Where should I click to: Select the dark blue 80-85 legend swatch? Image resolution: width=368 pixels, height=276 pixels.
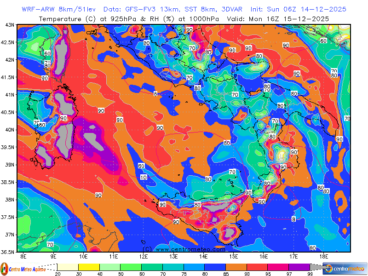[x=215, y=267]
